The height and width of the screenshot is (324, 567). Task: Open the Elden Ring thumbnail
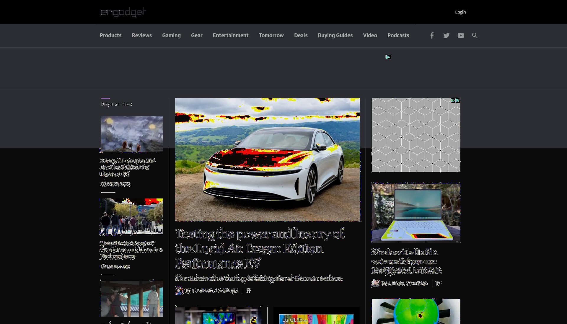click(x=132, y=134)
